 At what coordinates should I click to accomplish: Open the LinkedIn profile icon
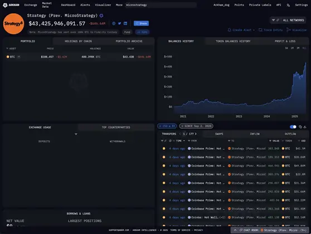pos(125,23)
